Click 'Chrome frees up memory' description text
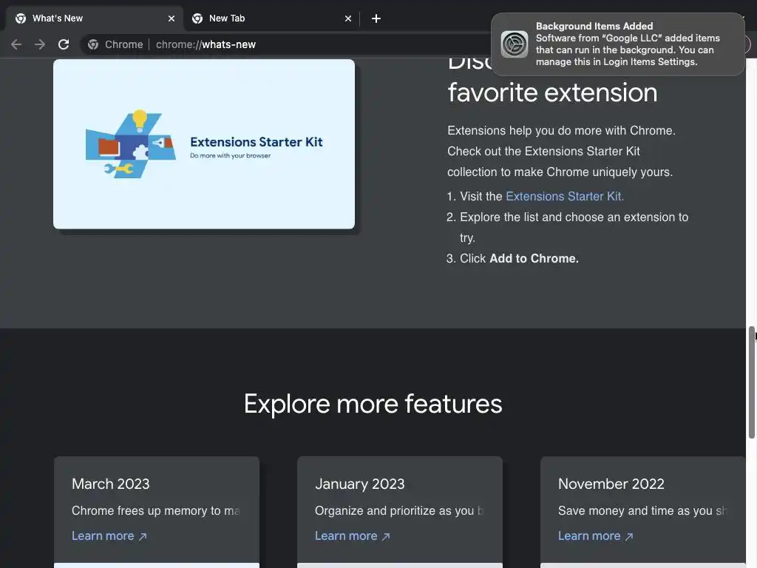757x568 pixels. pyautogui.click(x=155, y=510)
